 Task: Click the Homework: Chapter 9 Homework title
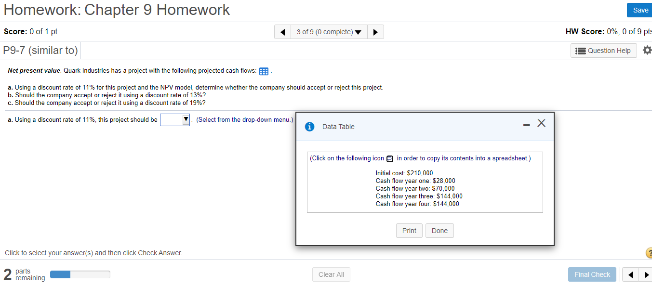116,10
